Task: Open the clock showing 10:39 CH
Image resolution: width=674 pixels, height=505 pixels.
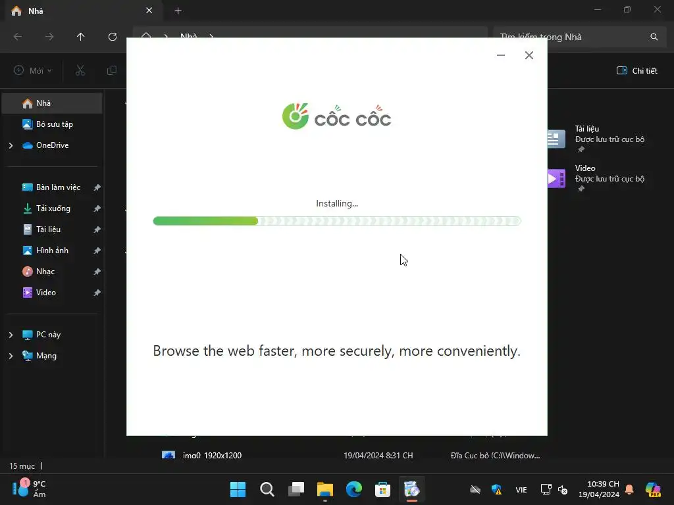Action: point(599,489)
